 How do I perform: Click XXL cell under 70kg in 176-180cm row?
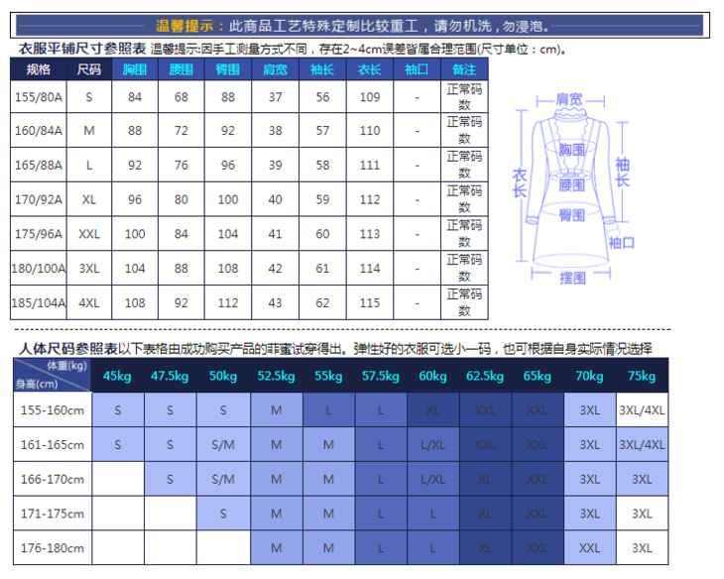pos(590,548)
